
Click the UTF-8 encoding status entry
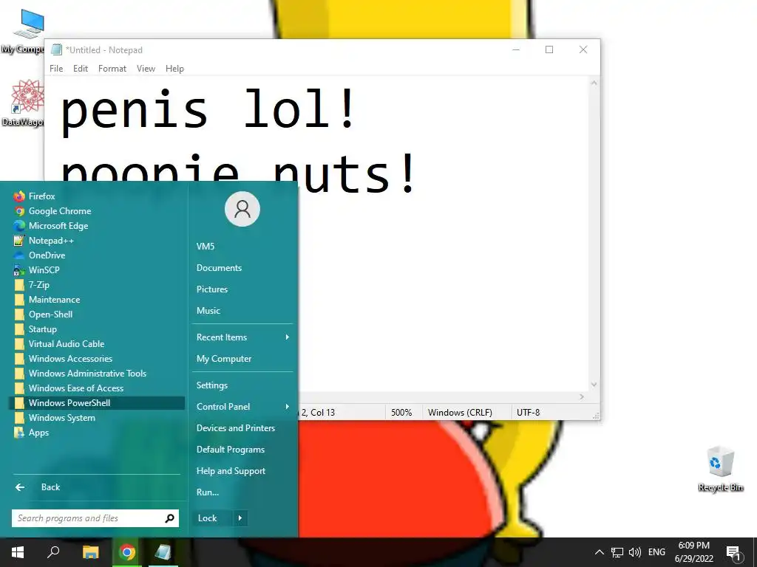tap(528, 413)
